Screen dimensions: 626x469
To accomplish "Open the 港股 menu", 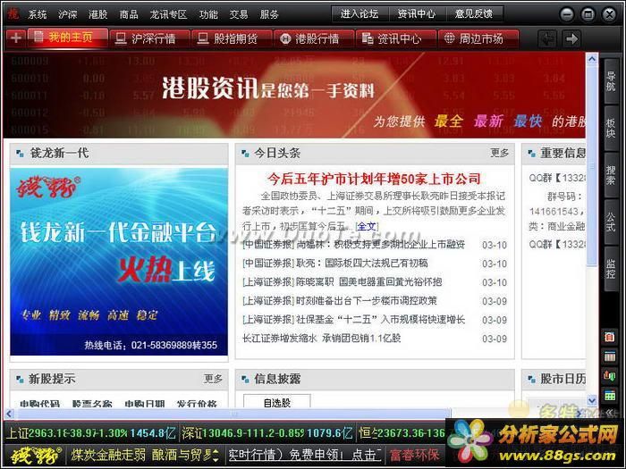I will [97, 15].
